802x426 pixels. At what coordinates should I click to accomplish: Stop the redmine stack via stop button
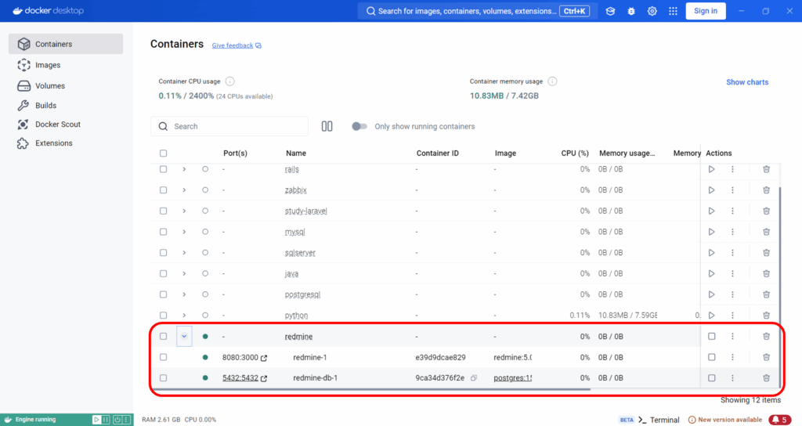pyautogui.click(x=711, y=336)
